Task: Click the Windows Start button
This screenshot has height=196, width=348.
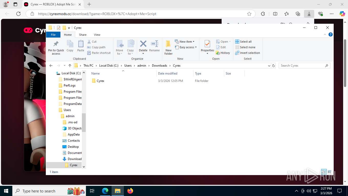Action: 6,191
